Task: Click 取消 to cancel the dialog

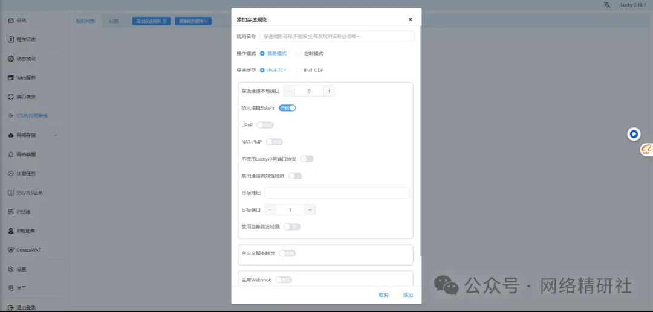Action: pos(383,295)
